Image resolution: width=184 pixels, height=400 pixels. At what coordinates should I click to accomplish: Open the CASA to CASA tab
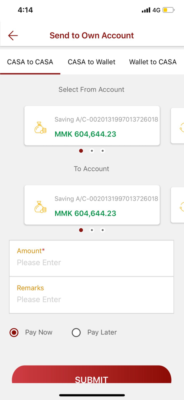pyautogui.click(x=30, y=62)
